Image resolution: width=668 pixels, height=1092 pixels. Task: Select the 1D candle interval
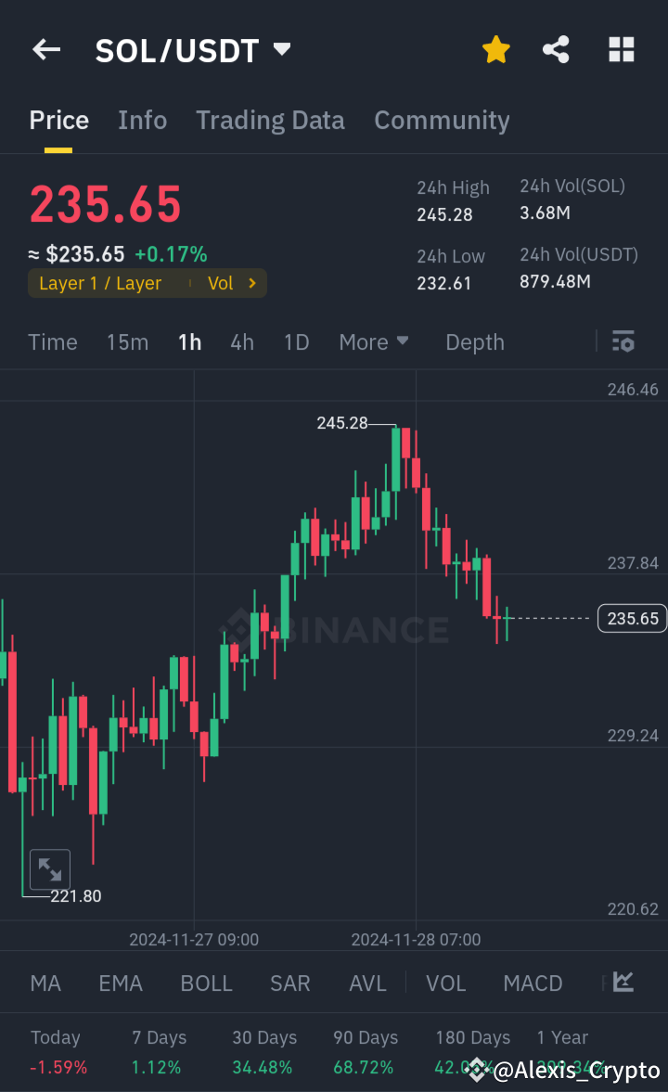[x=296, y=341]
